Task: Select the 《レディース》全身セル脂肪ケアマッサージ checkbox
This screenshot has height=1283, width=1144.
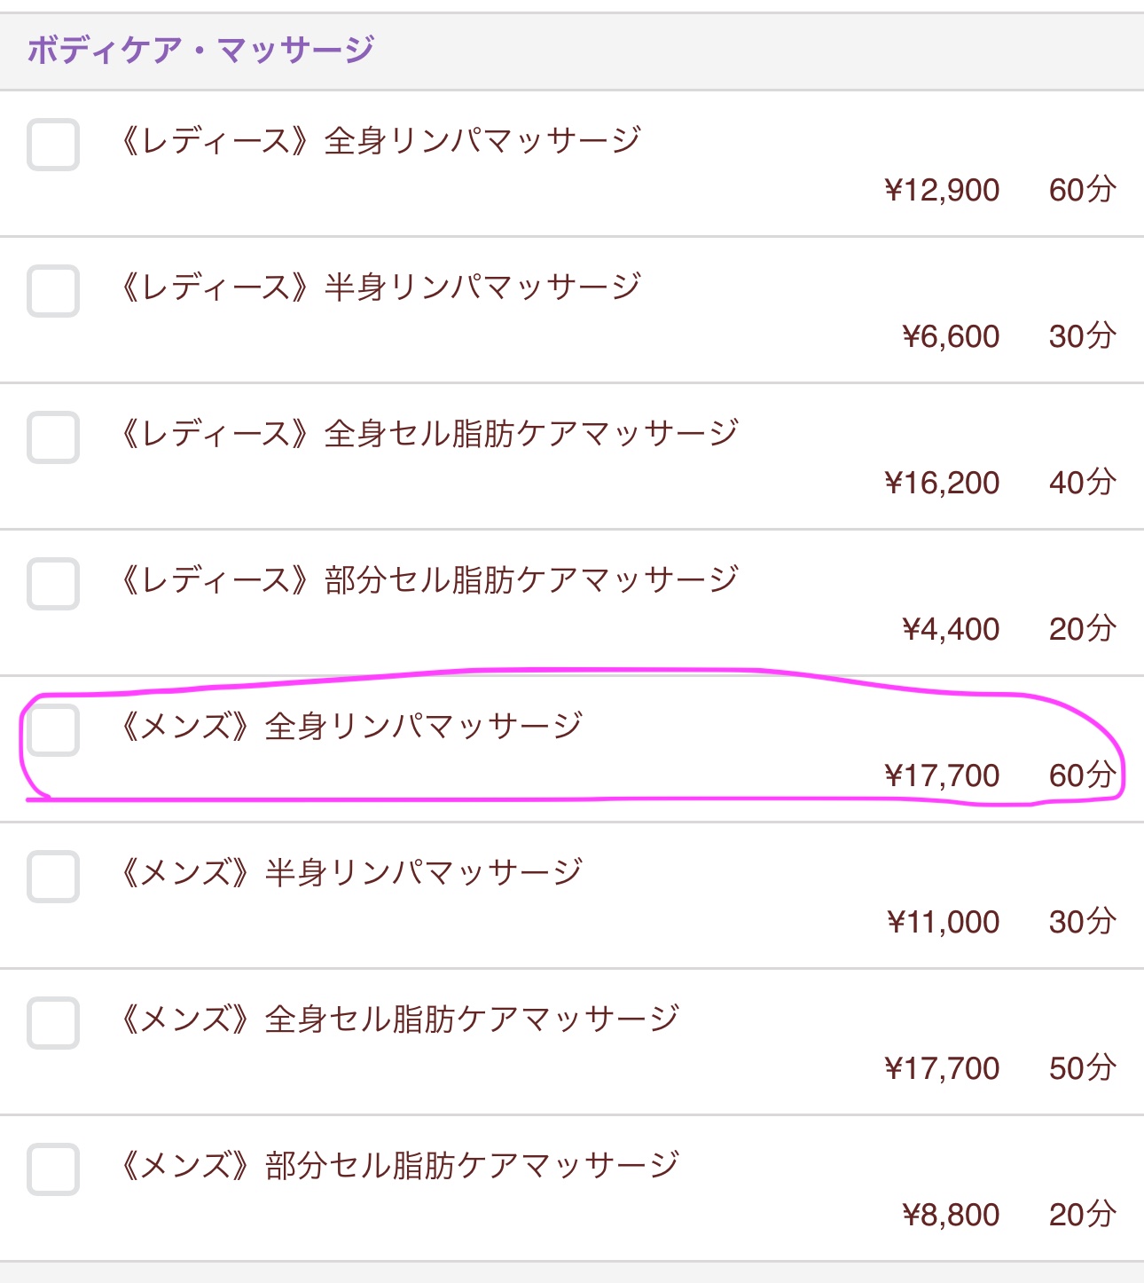Action: pyautogui.click(x=53, y=437)
